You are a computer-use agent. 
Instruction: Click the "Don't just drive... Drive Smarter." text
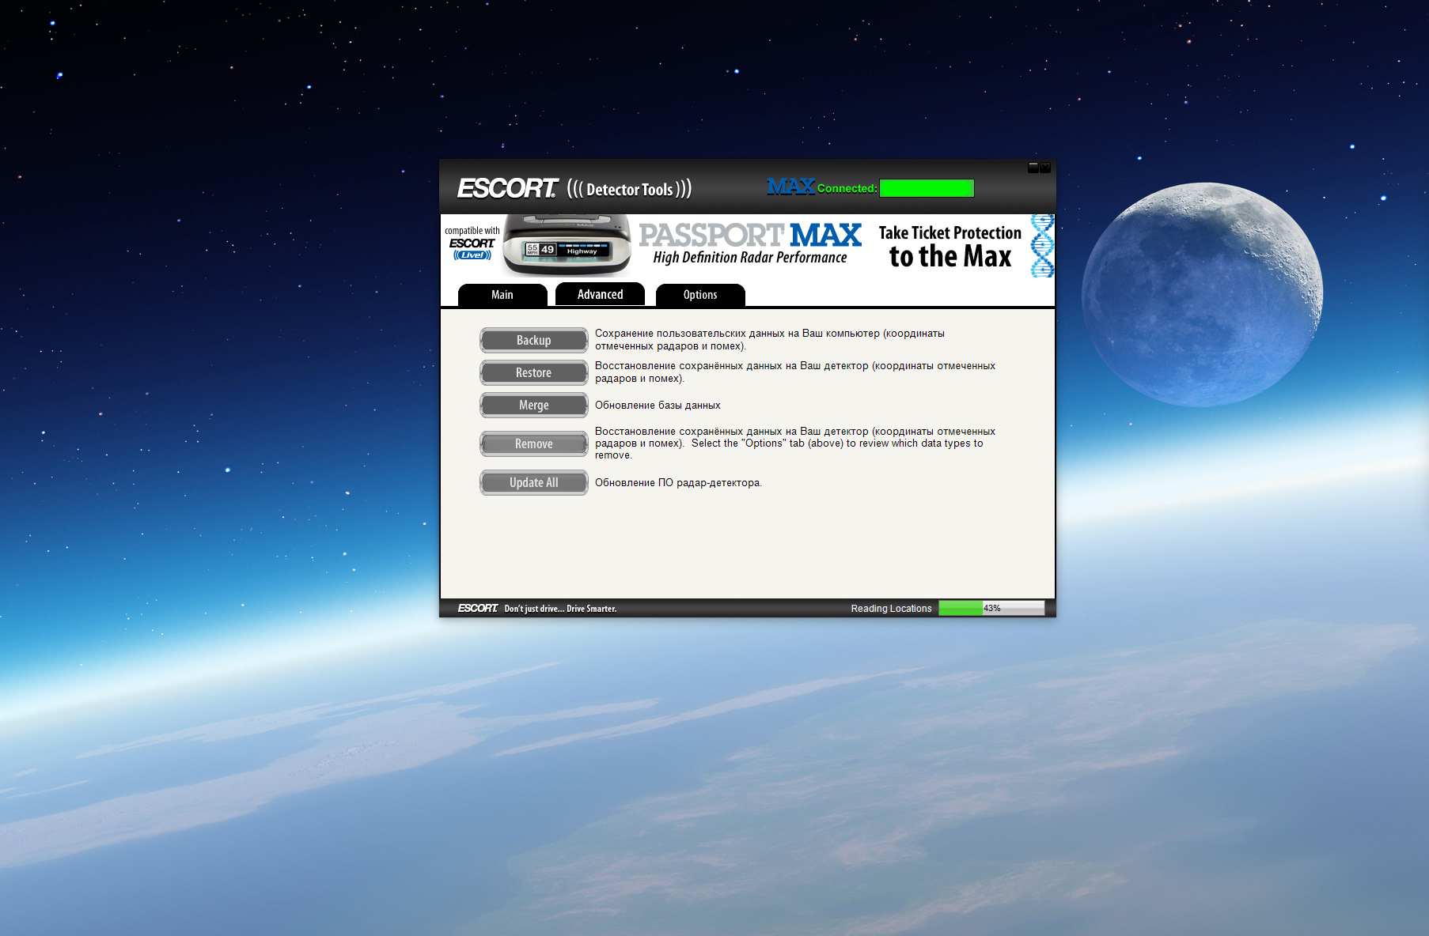560,609
